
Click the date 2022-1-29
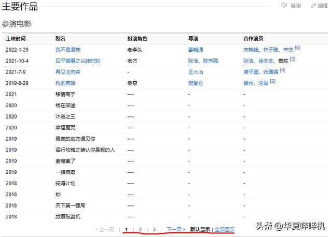coord(17,50)
